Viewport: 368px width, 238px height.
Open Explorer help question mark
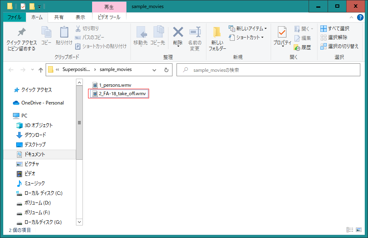point(360,17)
